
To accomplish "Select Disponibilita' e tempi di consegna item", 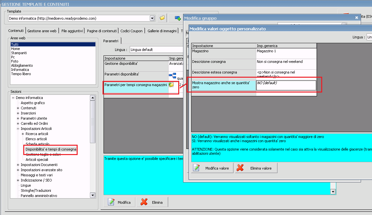I will pos(51,149).
